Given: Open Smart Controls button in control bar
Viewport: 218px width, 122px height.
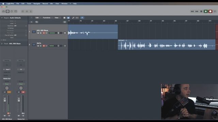Looking at the screenshot, I should tap(23, 11).
